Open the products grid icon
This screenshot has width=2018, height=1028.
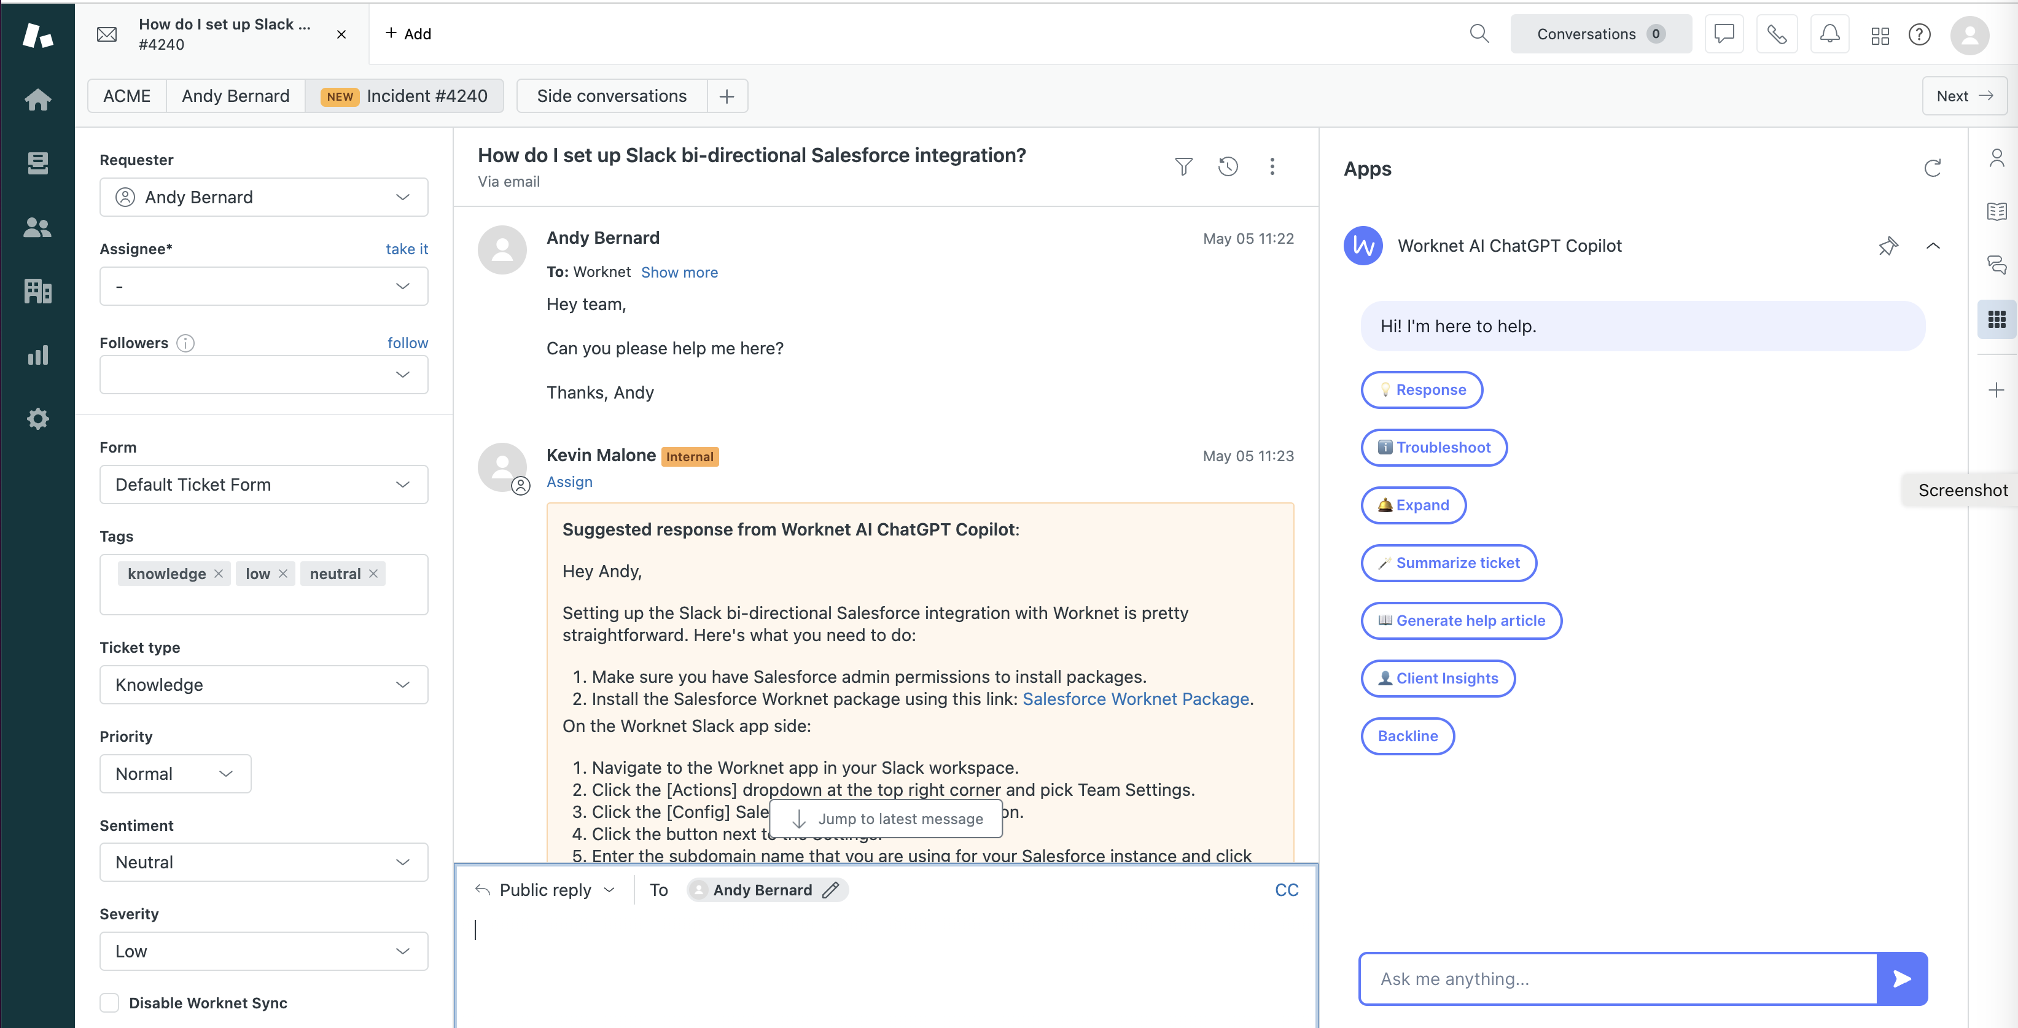pos(1880,35)
